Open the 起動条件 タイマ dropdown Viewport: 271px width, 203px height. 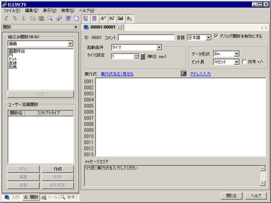159,48
